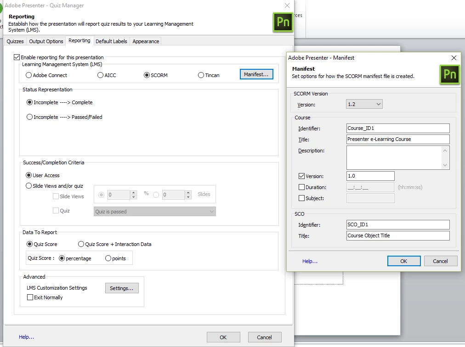Image resolution: width=465 pixels, height=347 pixels.
Task: Toggle Enable reporting for this presentation
Action: [17, 57]
